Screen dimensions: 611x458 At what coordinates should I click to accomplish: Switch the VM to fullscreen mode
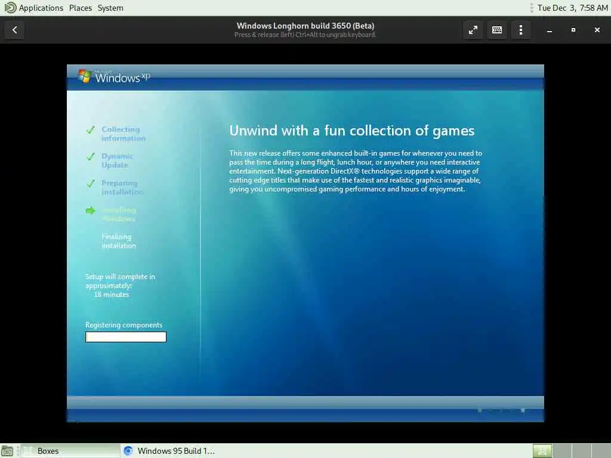point(473,30)
